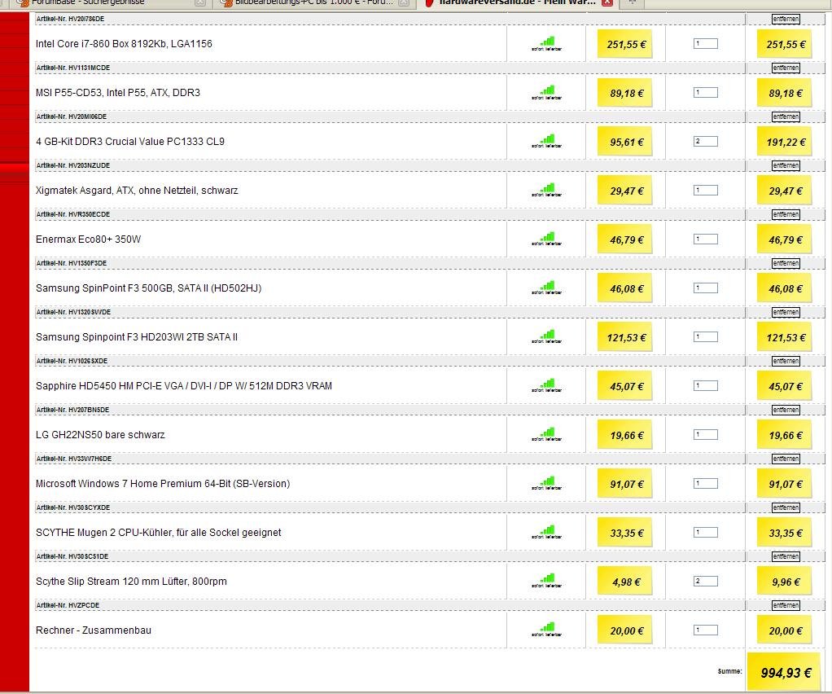This screenshot has height=694, width=832.
Task: Click availability icon for SCYTHE Mugen 2
Action: [x=546, y=532]
